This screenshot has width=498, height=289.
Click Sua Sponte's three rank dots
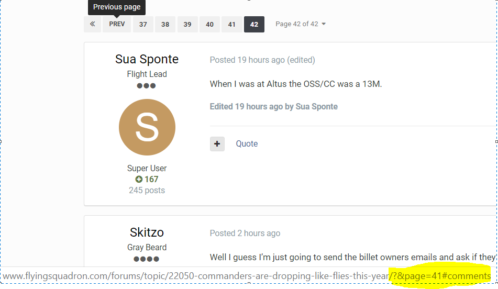pos(147,86)
